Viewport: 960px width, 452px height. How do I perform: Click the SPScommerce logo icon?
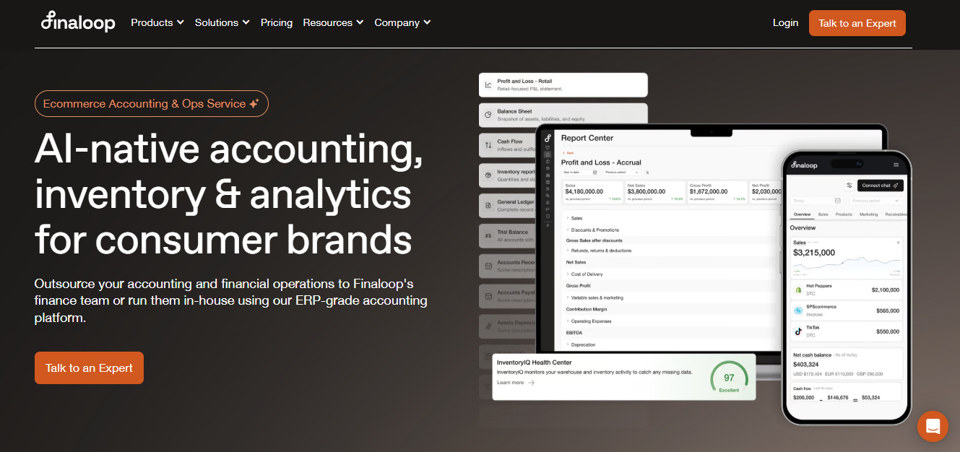[x=798, y=310]
